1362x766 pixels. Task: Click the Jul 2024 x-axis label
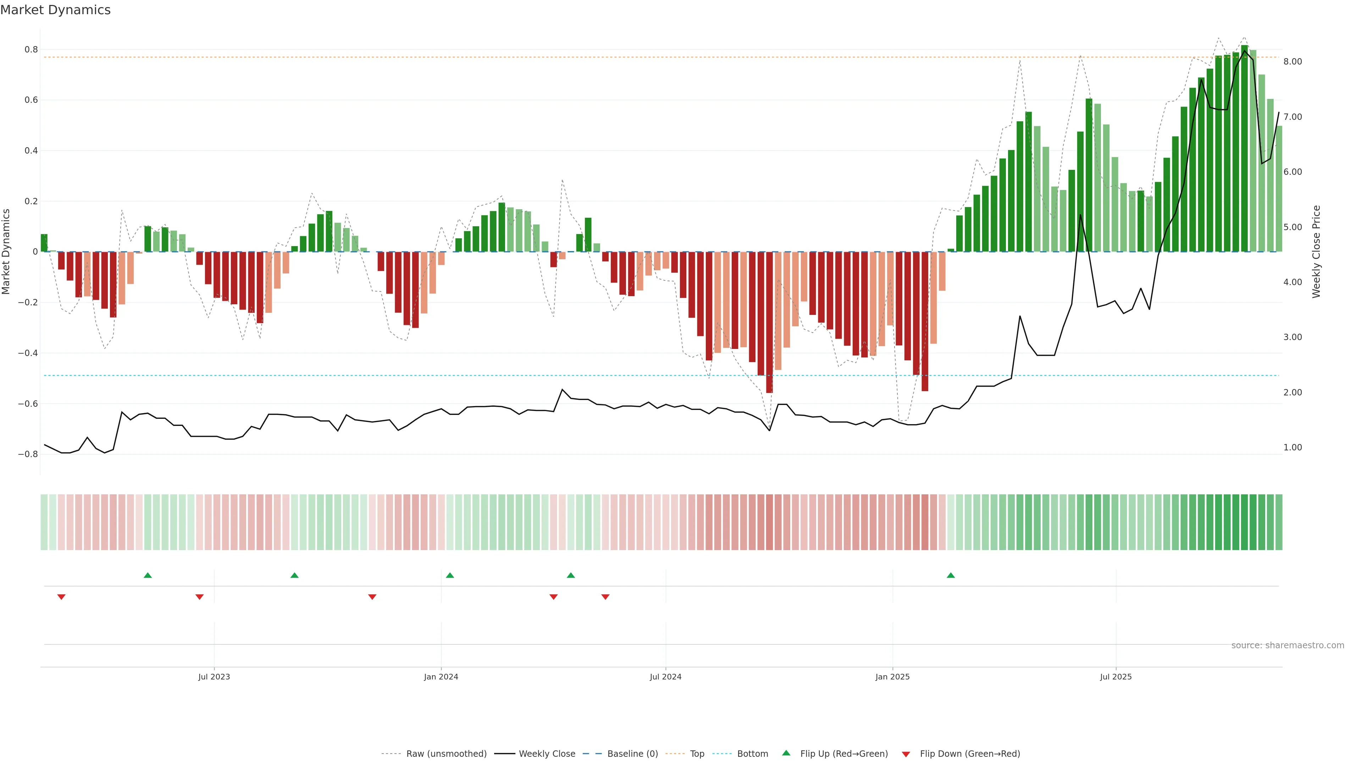coord(665,677)
